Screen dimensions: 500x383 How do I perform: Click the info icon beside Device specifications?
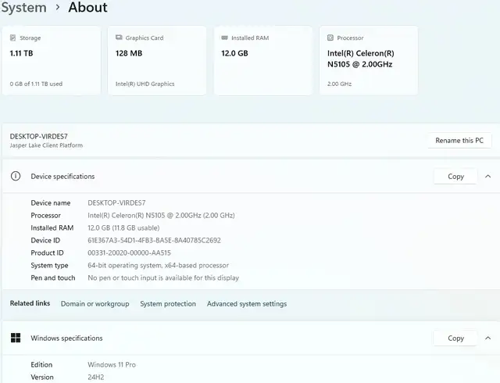(16, 177)
